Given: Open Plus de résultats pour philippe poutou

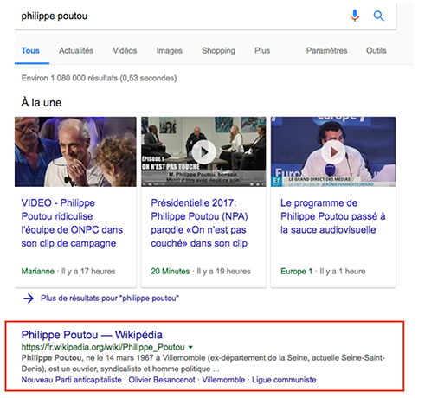Looking at the screenshot, I should click(110, 298).
